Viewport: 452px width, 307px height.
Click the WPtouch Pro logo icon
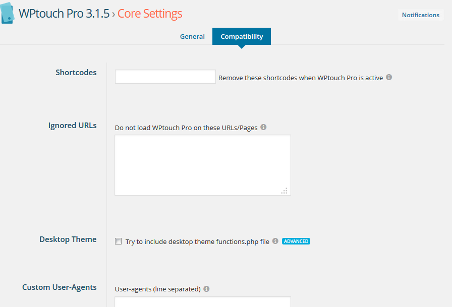[7, 13]
